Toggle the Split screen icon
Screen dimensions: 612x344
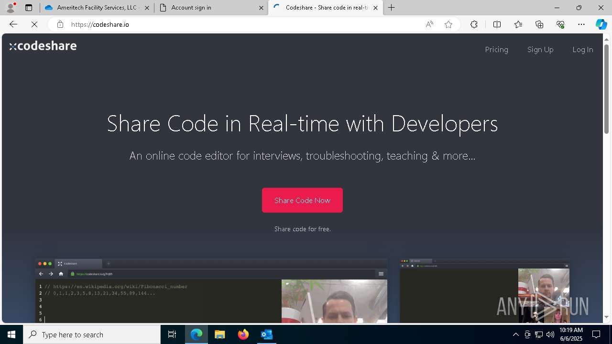[497, 24]
